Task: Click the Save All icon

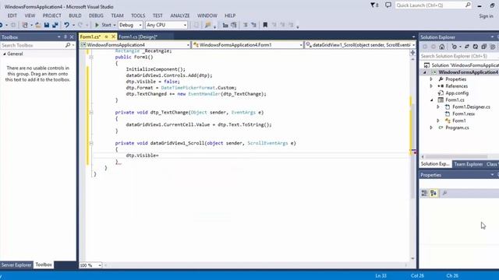Action: [55, 25]
